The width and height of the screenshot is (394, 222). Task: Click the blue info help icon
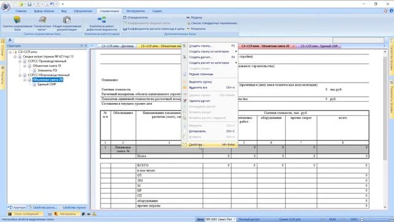[392, 11]
